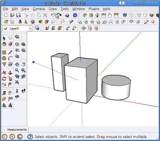Expand the Layer0 dropdown arrow

click(x=30, y=29)
